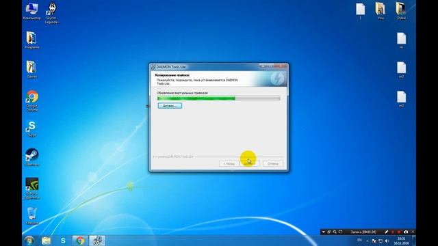Screen dimensions: 438x246
Task: Open the Windows Start menu orb
Action: [29, 241]
